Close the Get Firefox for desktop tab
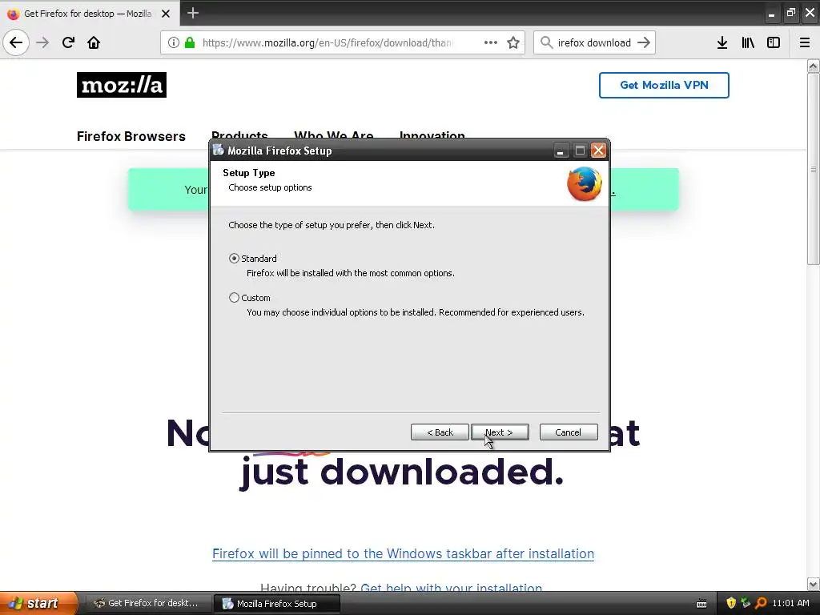820x615 pixels. click(166, 14)
